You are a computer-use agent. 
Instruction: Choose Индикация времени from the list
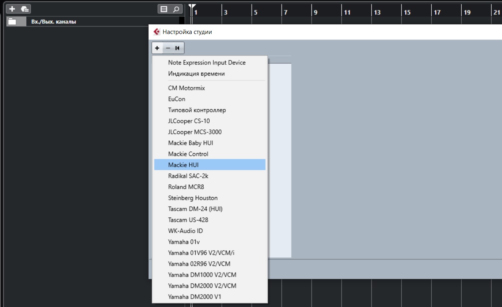(210, 74)
